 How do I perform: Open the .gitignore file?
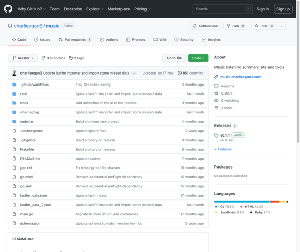[x=28, y=140]
